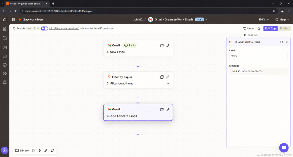This screenshot has width=293, height=157.
Task: Open the comments sidebar icon
Action: 5,48
